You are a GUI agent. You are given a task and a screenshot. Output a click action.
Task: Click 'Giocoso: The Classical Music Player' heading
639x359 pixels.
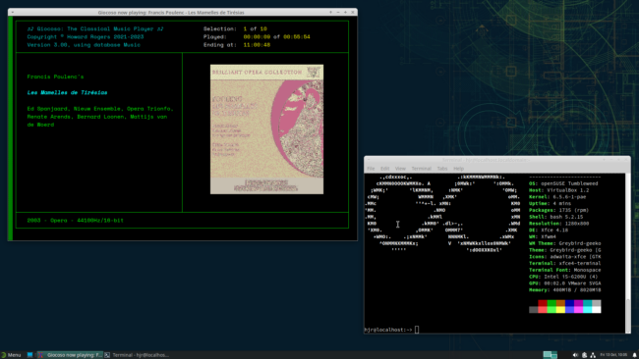tap(95, 28)
